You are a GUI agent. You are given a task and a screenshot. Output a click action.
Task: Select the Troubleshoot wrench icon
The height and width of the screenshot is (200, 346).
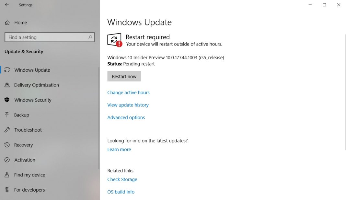click(7, 130)
